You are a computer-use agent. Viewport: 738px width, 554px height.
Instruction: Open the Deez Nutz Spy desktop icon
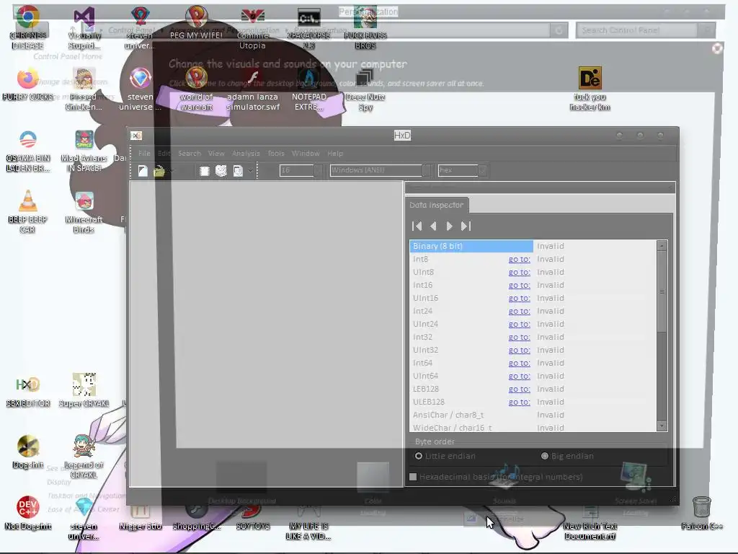coord(365,89)
